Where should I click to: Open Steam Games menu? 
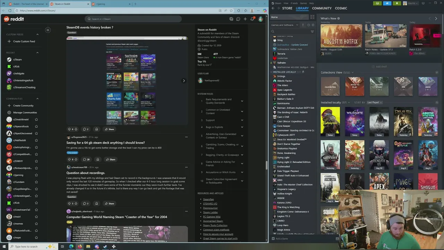tap(304, 3)
